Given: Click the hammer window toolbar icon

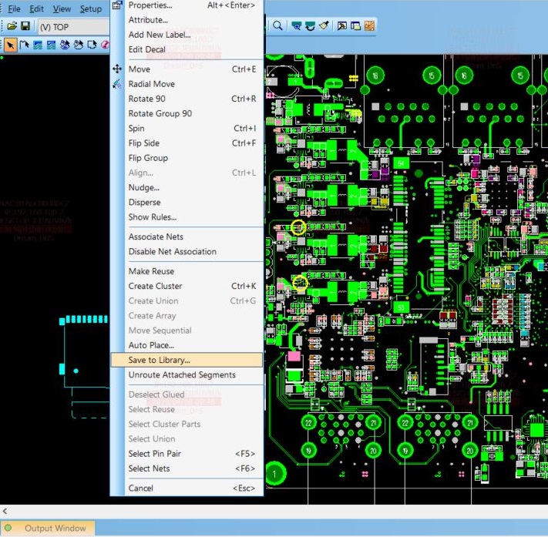Looking at the screenshot, I should (341, 25).
